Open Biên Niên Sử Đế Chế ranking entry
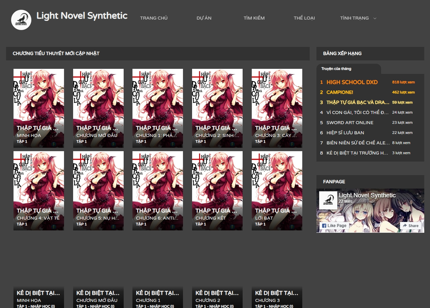This screenshot has width=430, height=308. 357,143
